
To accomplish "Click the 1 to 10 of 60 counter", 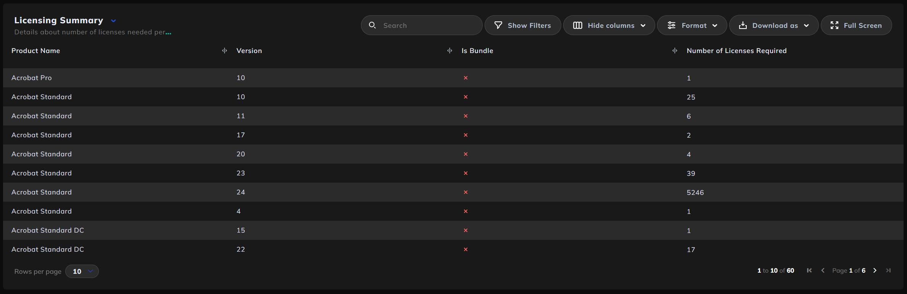I will [x=776, y=270].
